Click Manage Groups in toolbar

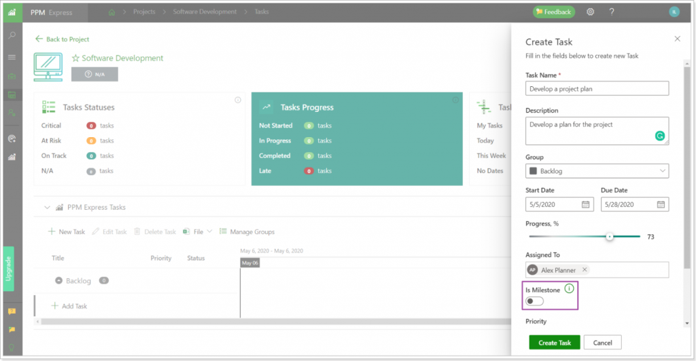(x=247, y=231)
